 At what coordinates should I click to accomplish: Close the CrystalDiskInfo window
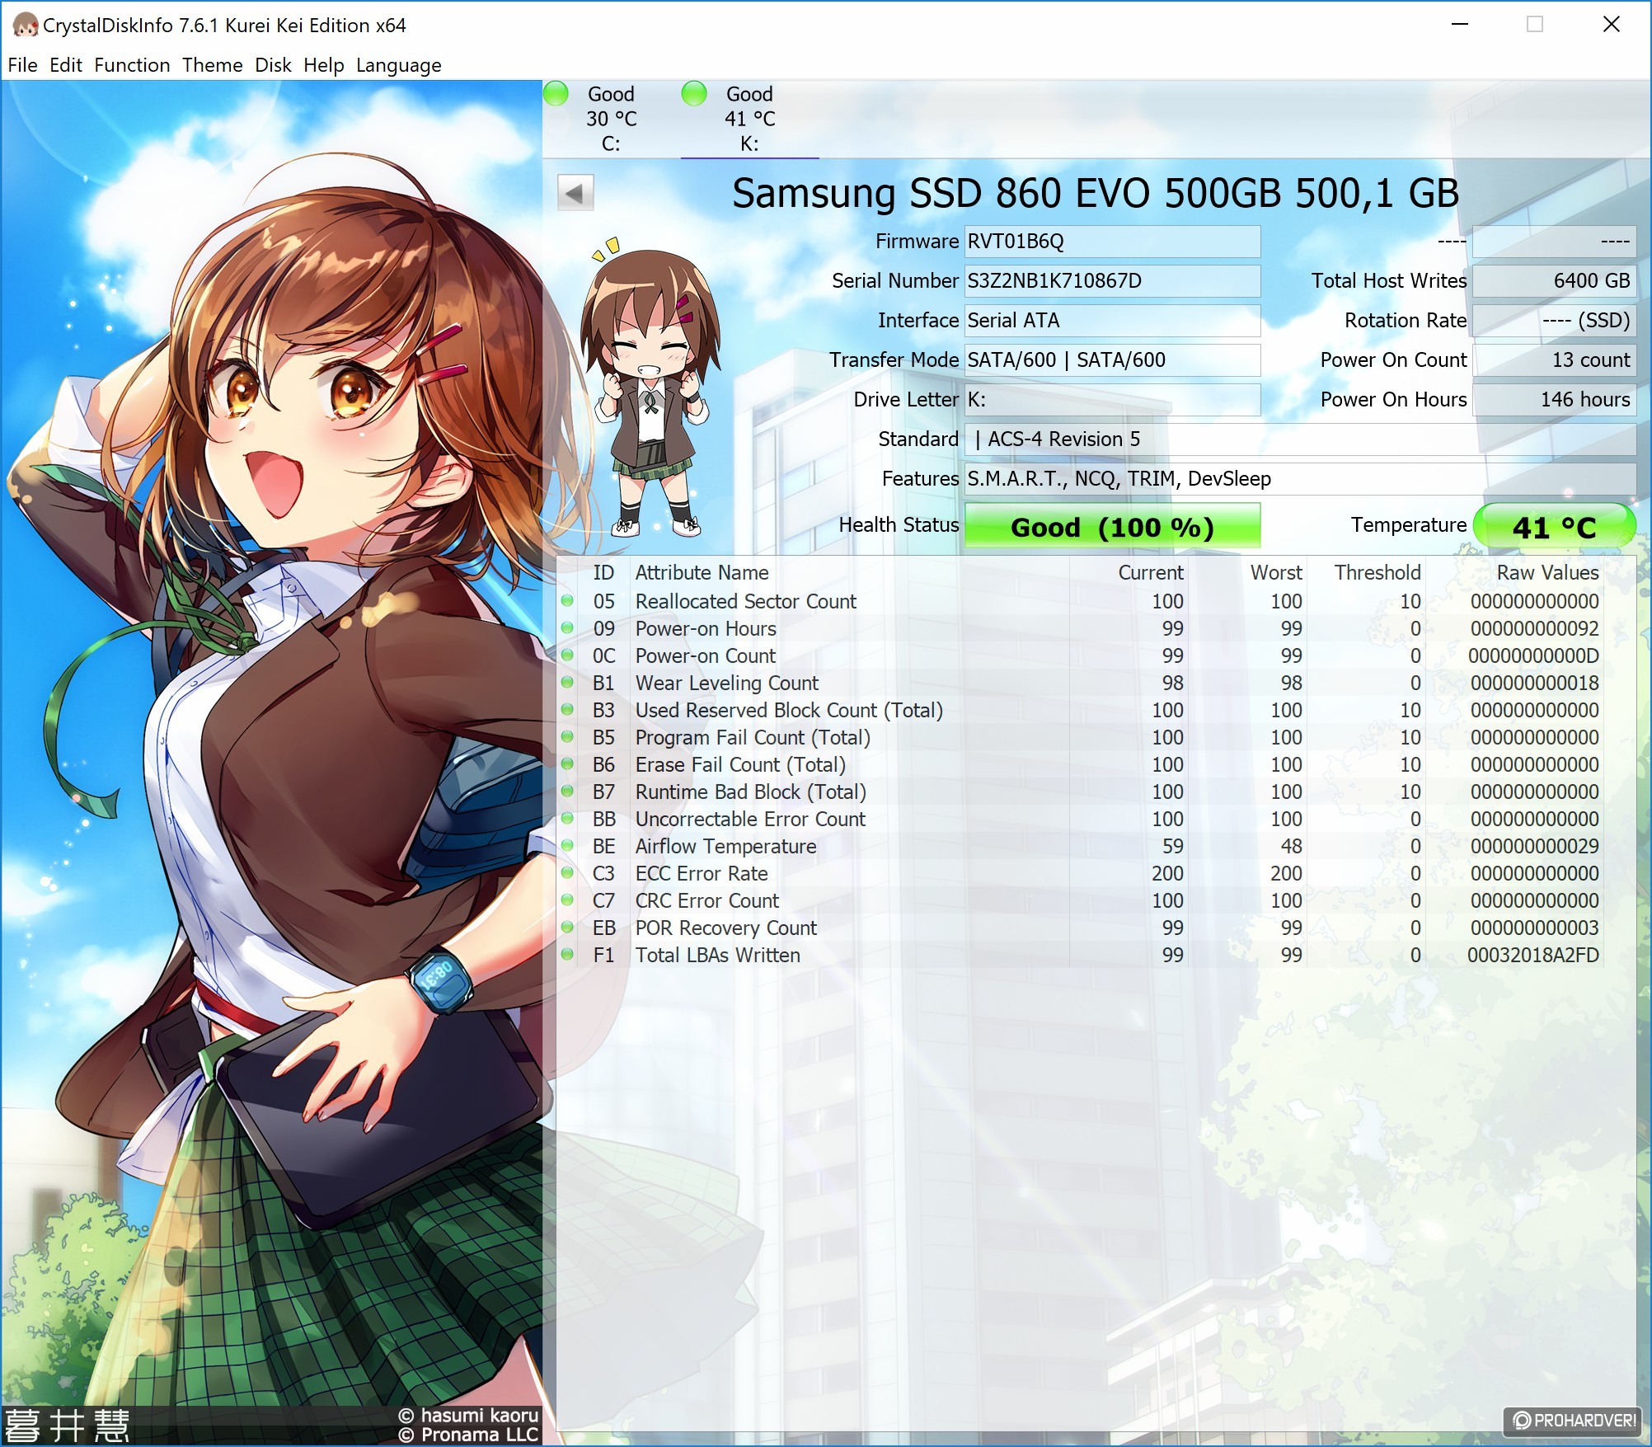[x=1612, y=25]
